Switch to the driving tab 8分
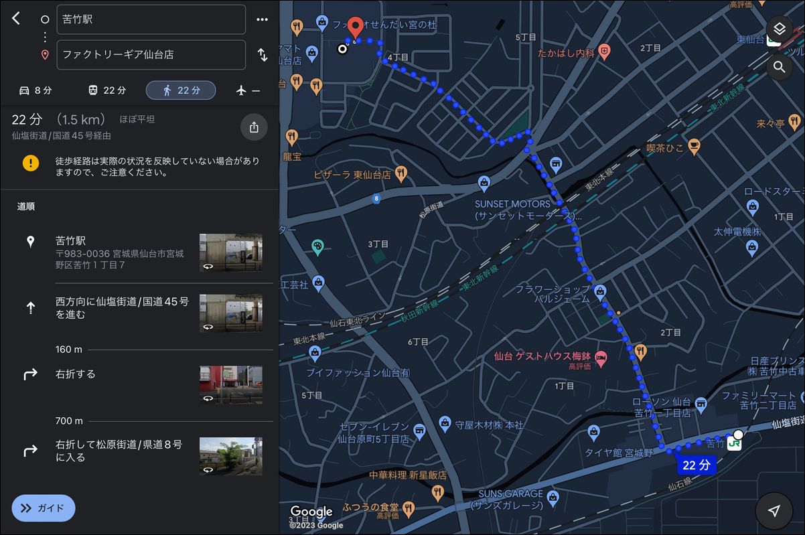805x535 pixels. tap(35, 90)
